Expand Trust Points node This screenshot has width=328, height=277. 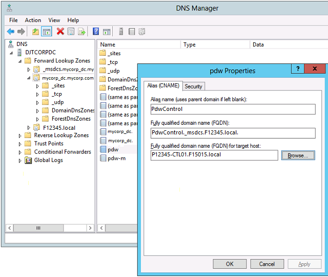20,144
